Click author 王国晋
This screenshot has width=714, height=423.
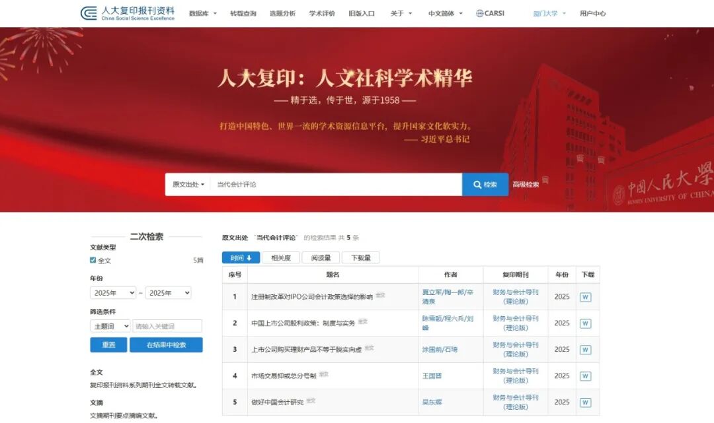pos(432,375)
